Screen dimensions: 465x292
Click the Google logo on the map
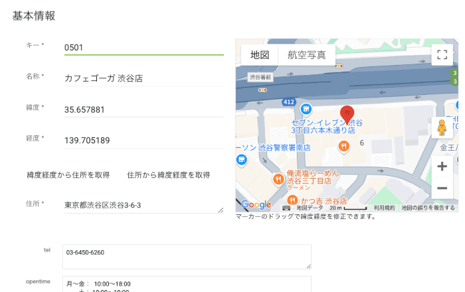click(x=256, y=204)
